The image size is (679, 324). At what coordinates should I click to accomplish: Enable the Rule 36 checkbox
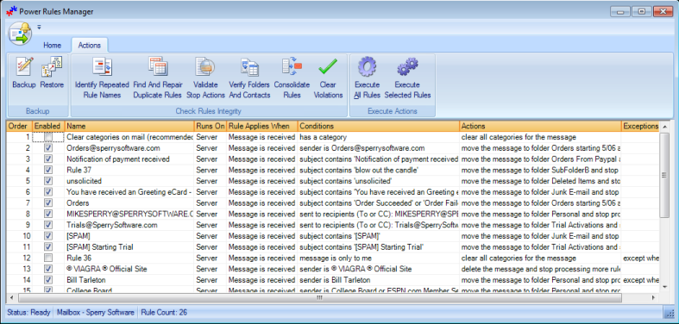click(48, 258)
